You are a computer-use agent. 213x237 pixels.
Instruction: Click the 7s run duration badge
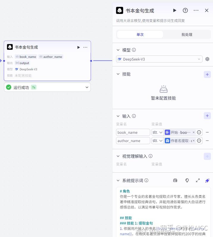34,88
